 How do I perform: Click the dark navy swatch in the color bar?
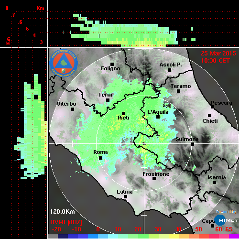[63, 237]
